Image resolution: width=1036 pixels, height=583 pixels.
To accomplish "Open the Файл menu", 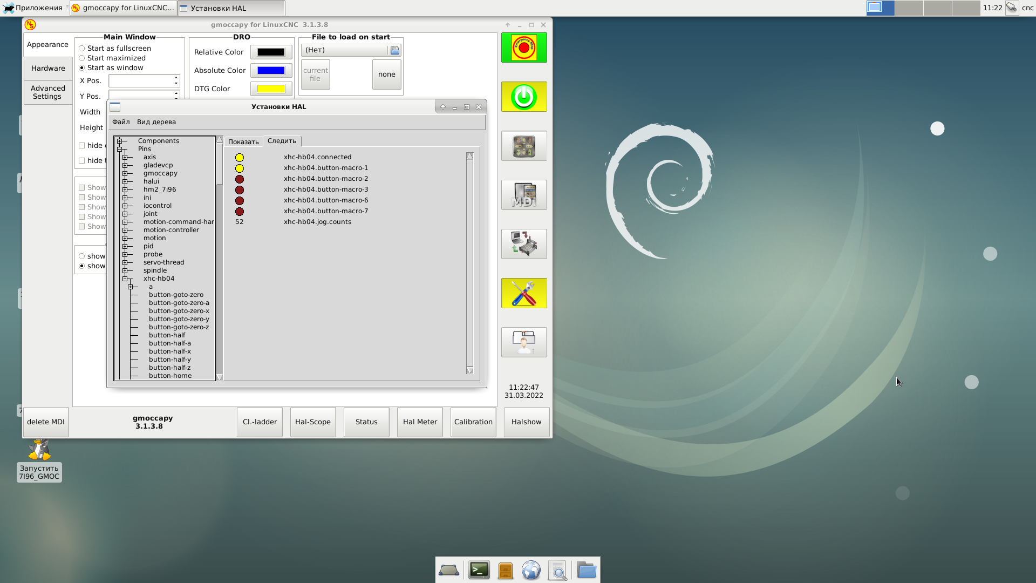I will tap(121, 122).
